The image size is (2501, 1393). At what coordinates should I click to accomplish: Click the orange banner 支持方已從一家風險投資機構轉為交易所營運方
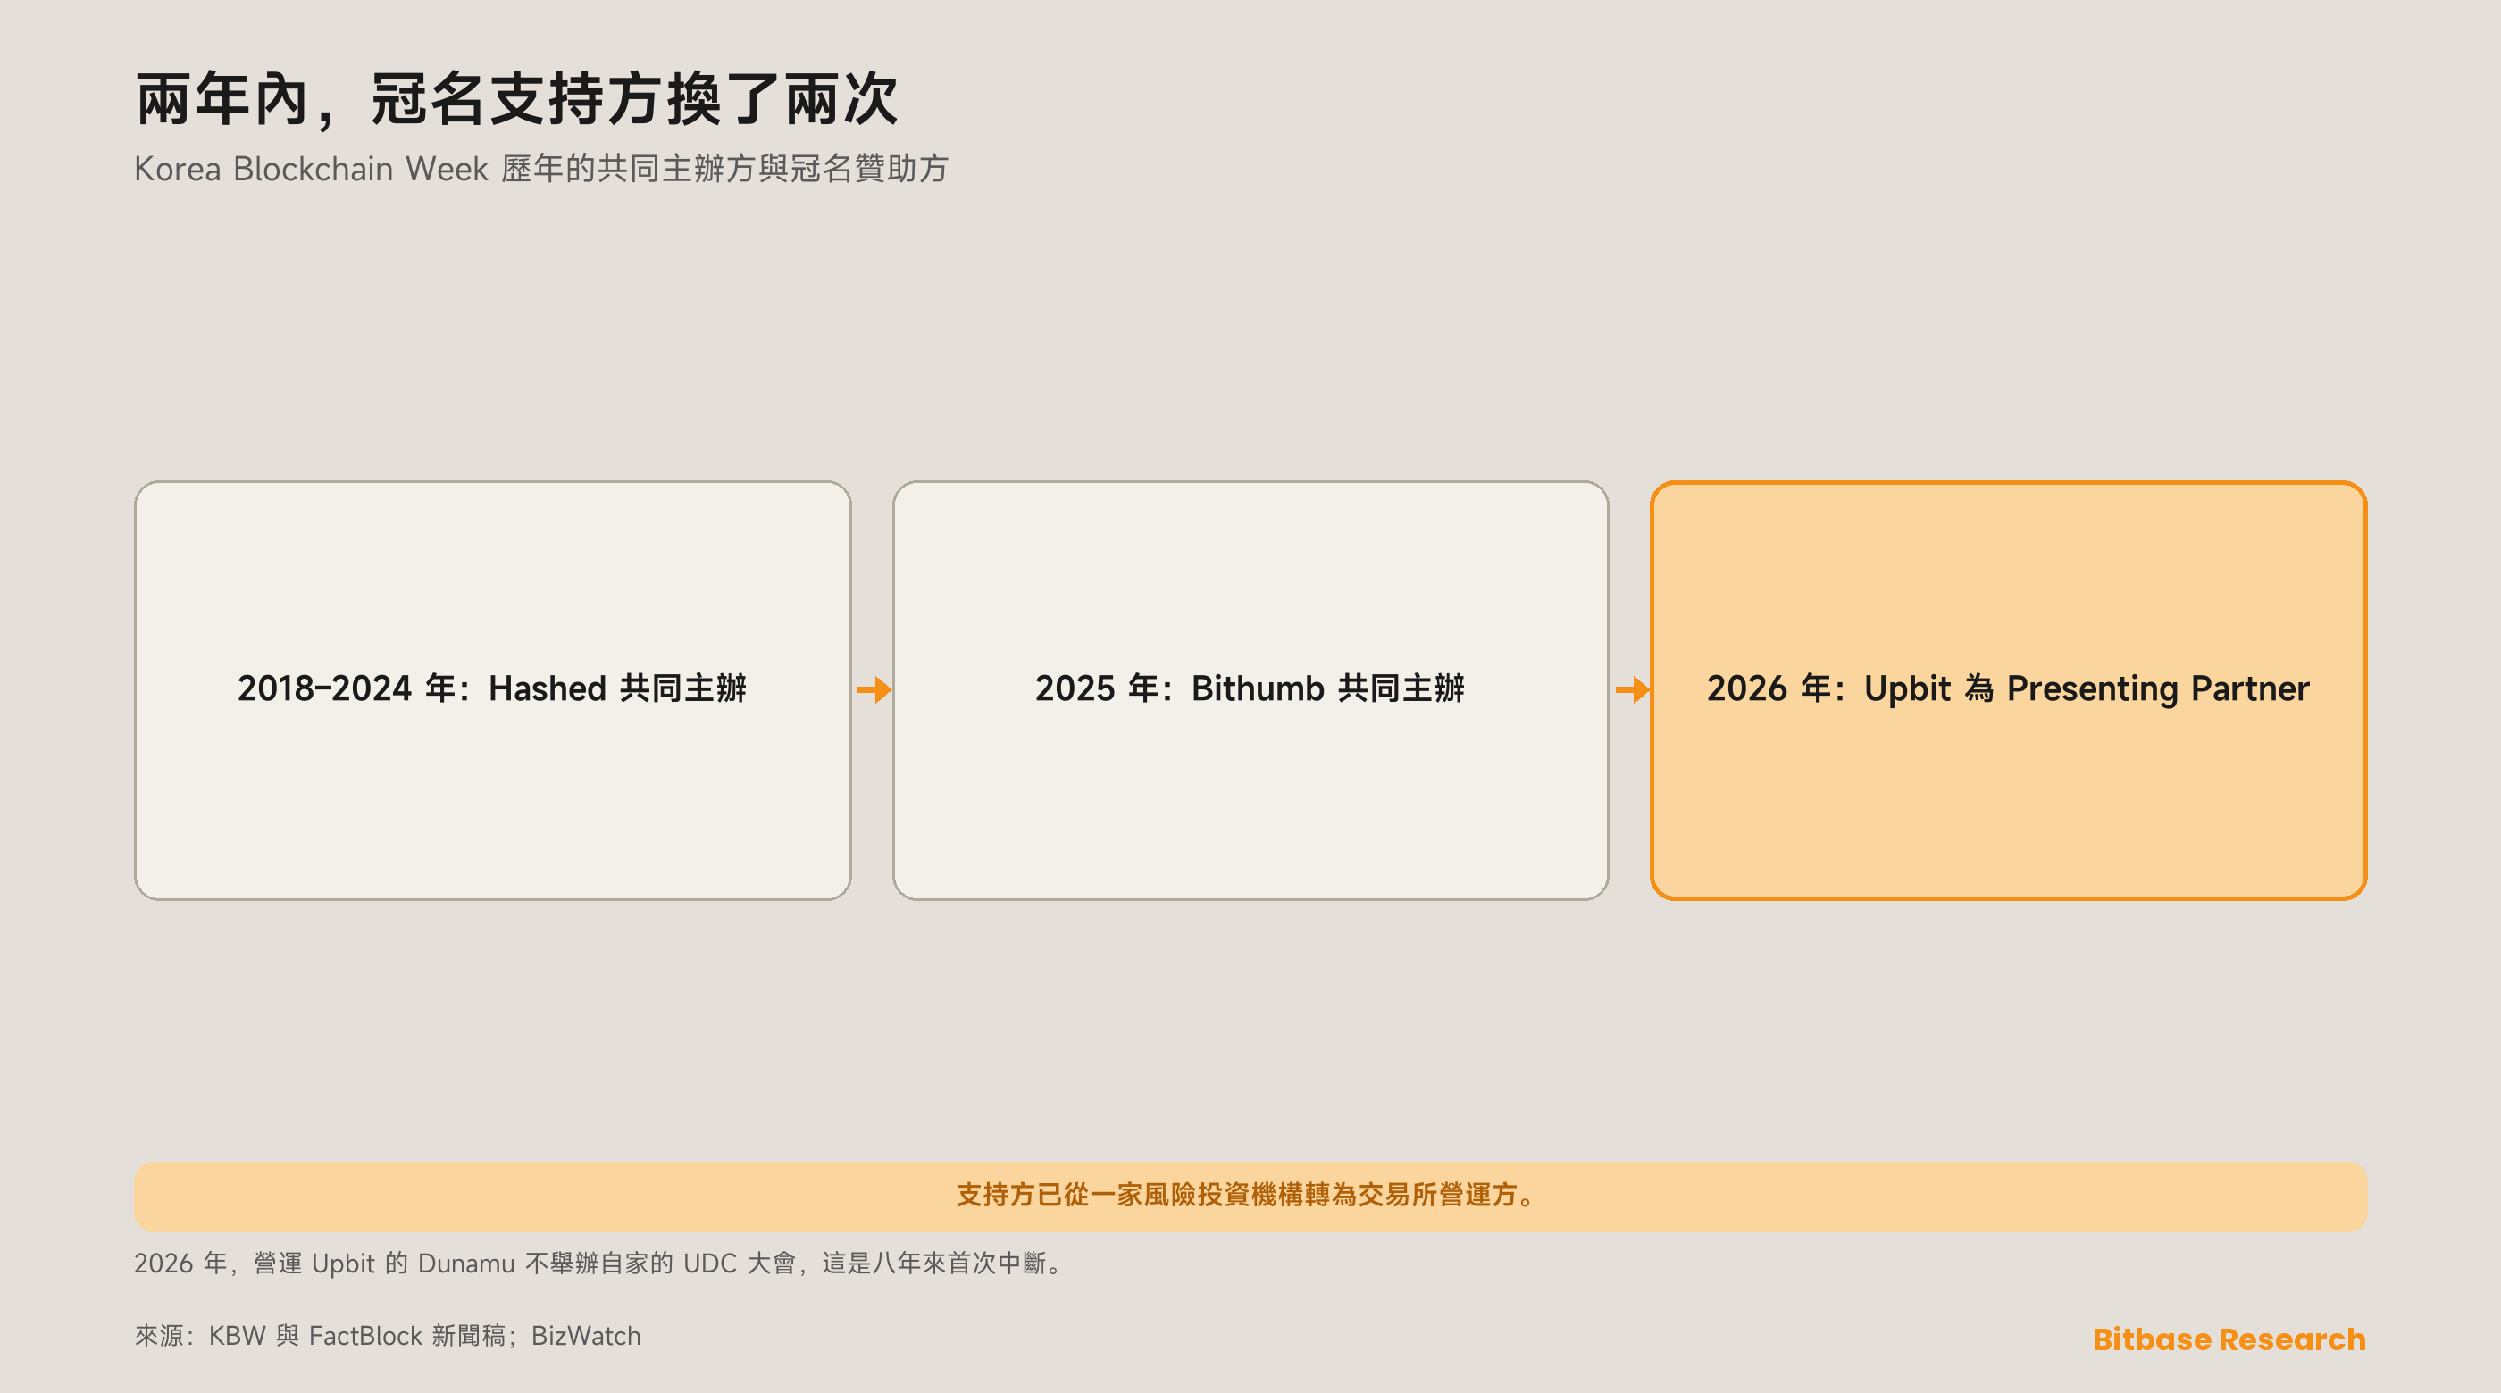pyautogui.click(x=1250, y=1196)
